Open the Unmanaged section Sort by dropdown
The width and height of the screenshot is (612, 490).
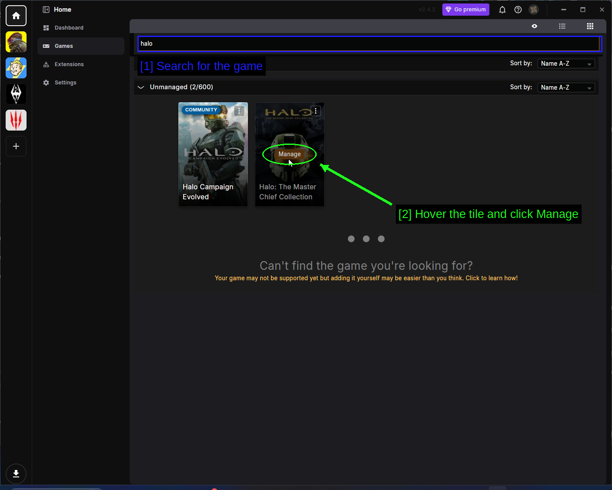click(566, 87)
